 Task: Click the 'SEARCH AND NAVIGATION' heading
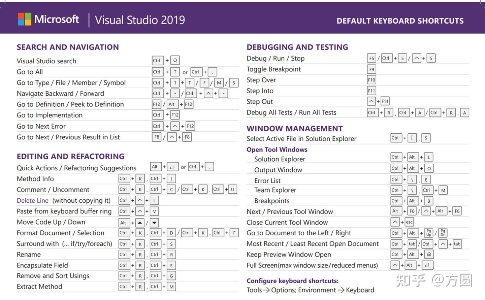coord(68,47)
